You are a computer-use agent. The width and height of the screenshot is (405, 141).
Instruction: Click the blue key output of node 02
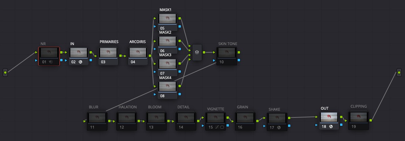coord(91,60)
